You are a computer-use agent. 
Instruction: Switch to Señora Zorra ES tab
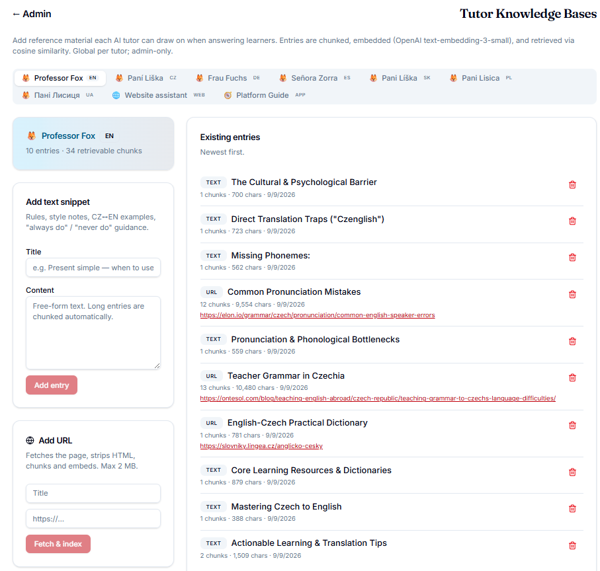coord(314,78)
